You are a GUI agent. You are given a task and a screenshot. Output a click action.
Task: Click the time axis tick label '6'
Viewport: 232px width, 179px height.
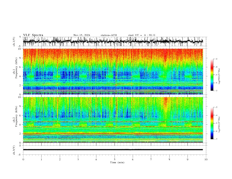[133, 159]
